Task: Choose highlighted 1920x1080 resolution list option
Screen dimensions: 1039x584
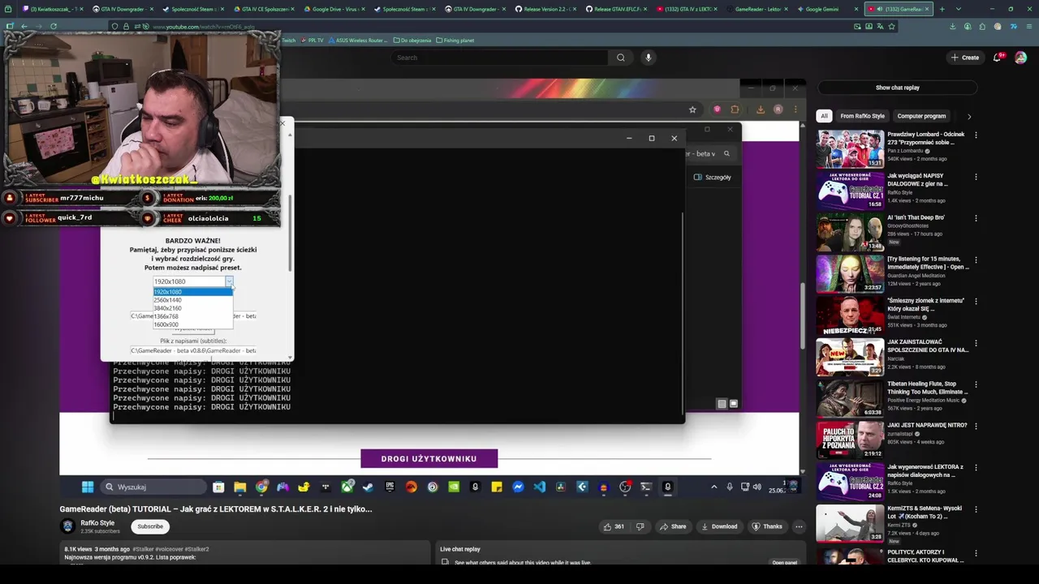Action: (x=192, y=292)
